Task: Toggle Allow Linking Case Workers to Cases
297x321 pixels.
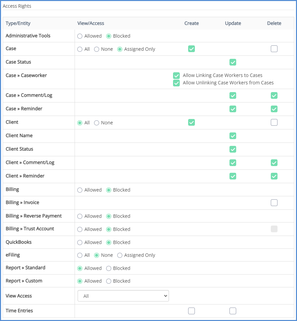Action: point(176,76)
